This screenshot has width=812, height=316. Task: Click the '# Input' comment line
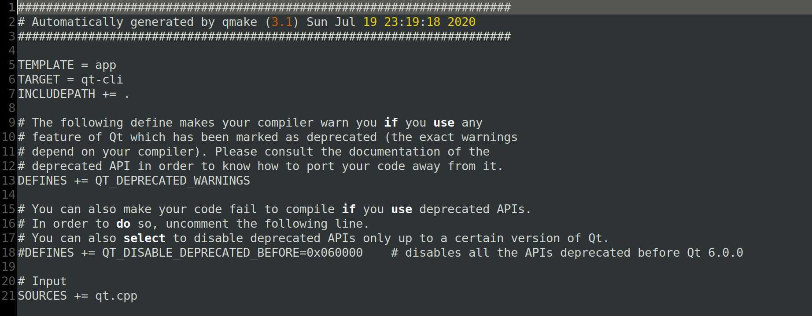pyautogui.click(x=42, y=281)
